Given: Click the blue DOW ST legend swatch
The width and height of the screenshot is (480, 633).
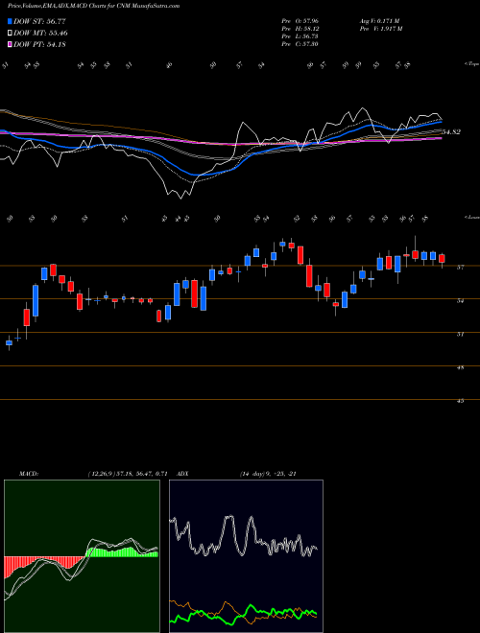Looking at the screenshot, I should tap(10, 21).
